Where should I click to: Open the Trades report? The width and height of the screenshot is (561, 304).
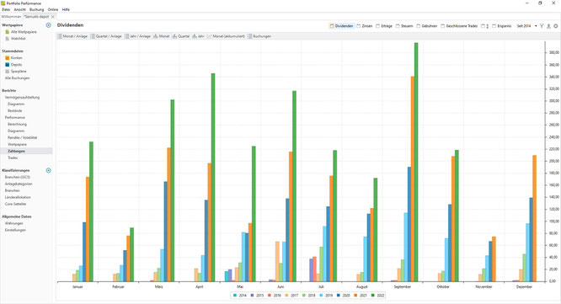pos(13,157)
